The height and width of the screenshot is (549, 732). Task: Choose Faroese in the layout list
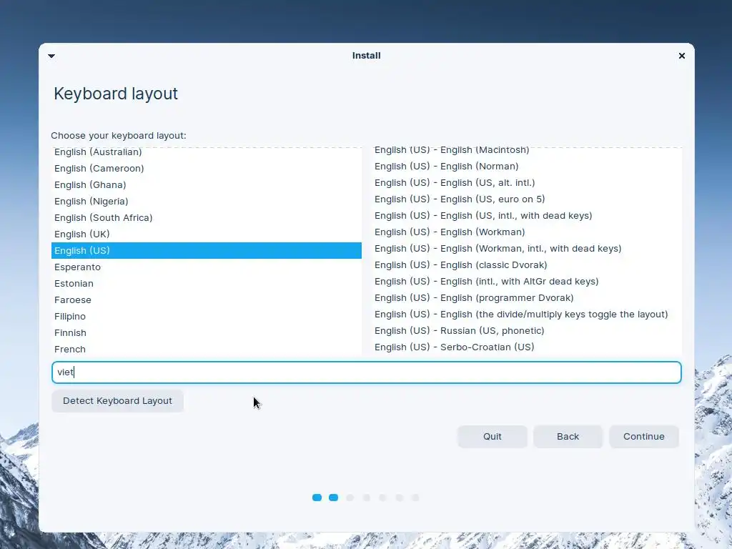click(207, 300)
